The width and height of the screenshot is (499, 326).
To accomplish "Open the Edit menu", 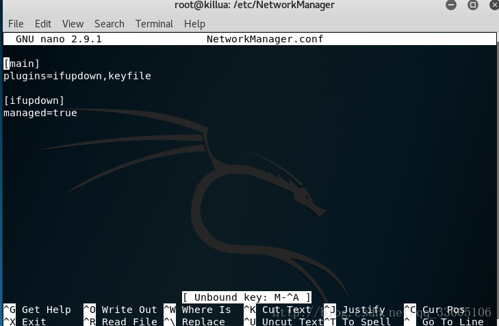I will 43,24.
